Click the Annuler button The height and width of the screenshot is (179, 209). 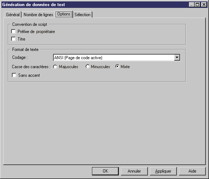(x=134, y=171)
